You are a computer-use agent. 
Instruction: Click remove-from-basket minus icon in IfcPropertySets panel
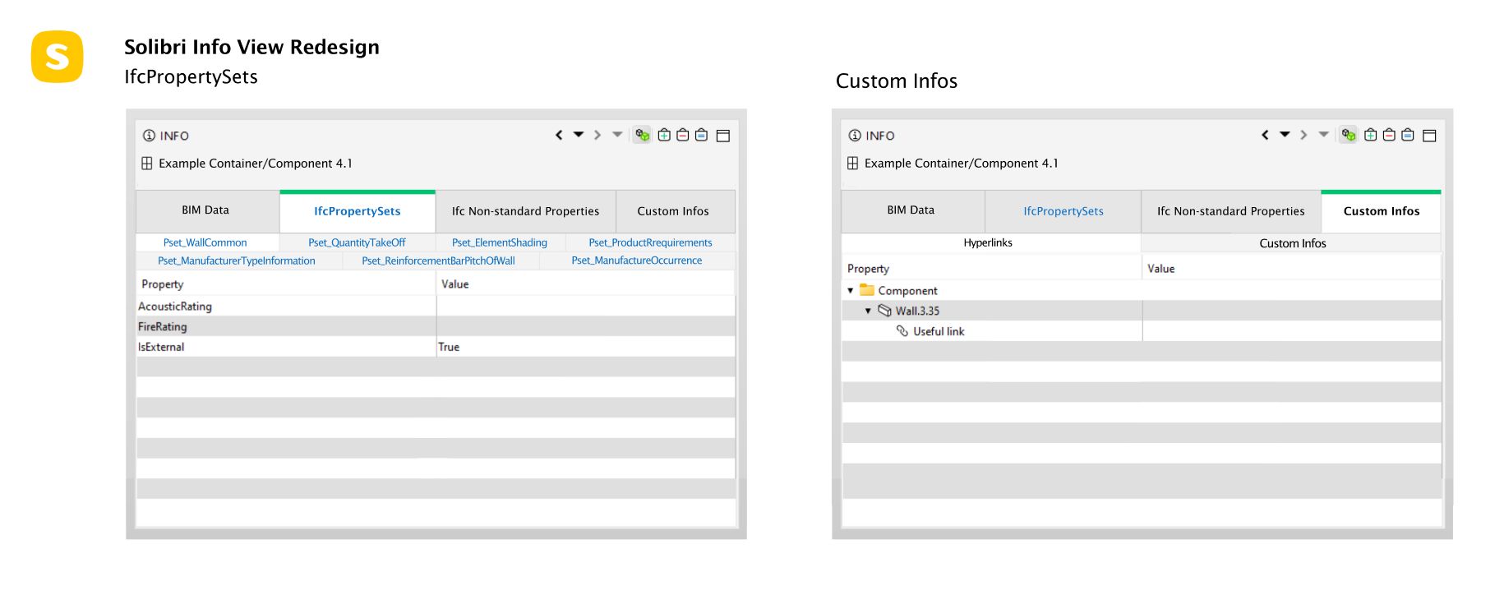tap(682, 135)
